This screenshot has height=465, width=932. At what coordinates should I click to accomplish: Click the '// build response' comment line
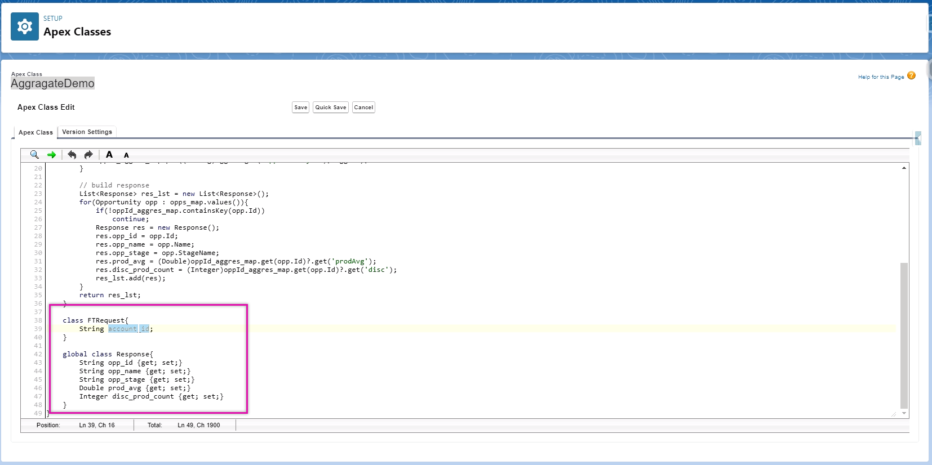pyautogui.click(x=114, y=185)
